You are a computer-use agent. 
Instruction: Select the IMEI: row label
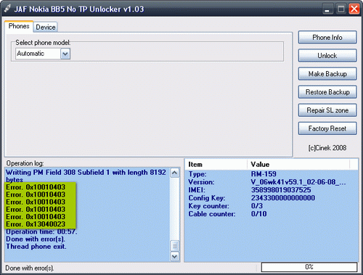point(197,190)
